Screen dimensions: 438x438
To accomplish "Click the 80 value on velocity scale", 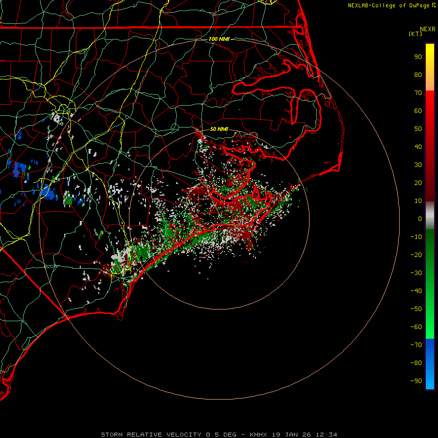I will [418, 75].
